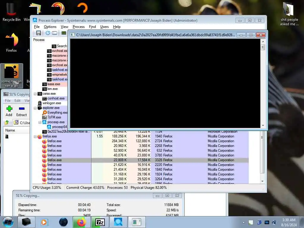Select the procexp.exe process icon
Image resolution: width=304 pixels, height=228 pixels.
(x=45, y=122)
